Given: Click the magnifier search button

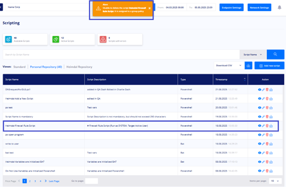Looking at the screenshot, I should [275, 54].
